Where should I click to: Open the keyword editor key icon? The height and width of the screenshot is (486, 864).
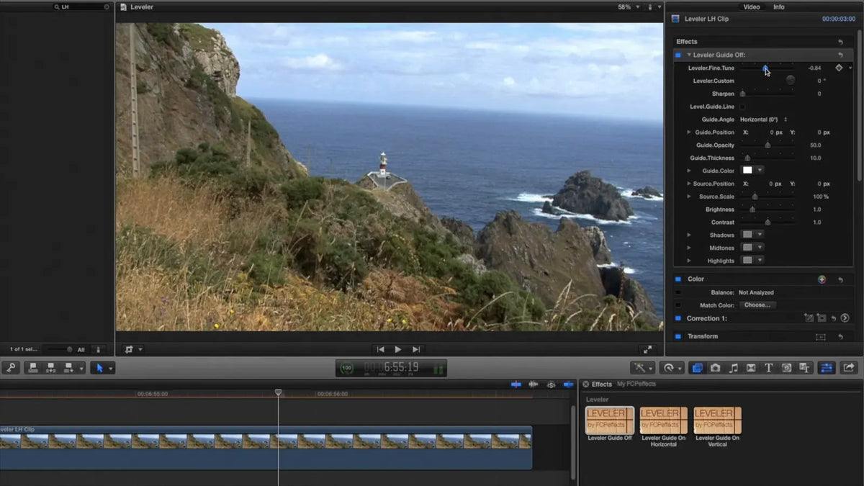(10, 368)
